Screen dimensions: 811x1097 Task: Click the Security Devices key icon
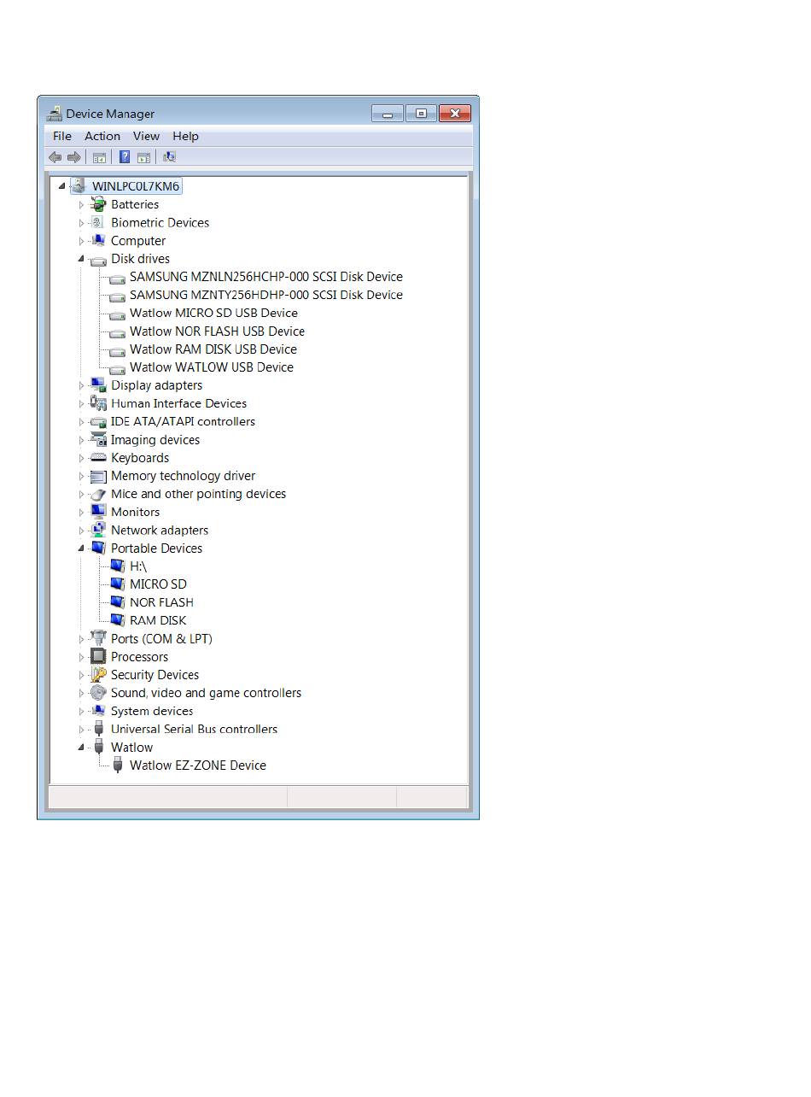pyautogui.click(x=98, y=675)
